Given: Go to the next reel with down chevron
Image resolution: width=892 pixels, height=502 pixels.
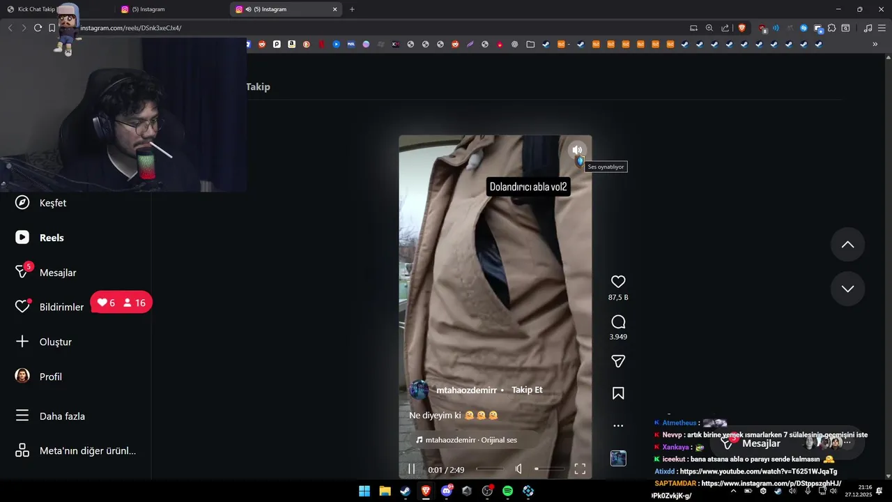Looking at the screenshot, I should 847,289.
